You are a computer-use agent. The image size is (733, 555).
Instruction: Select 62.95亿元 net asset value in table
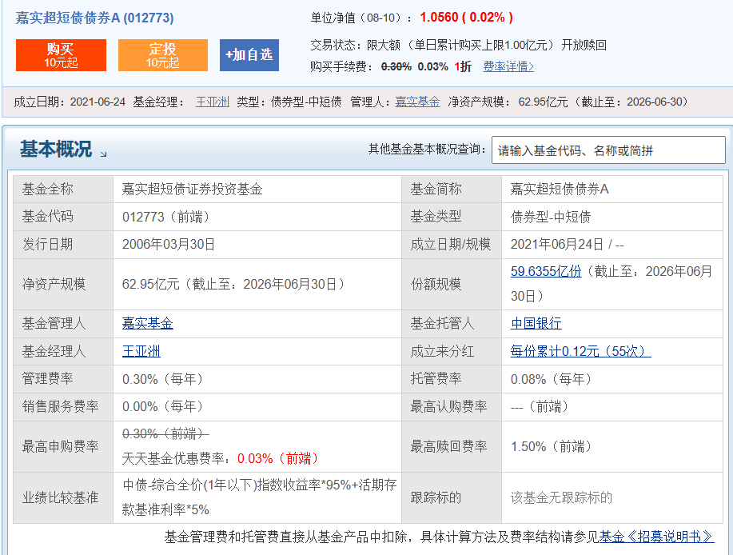(x=235, y=284)
